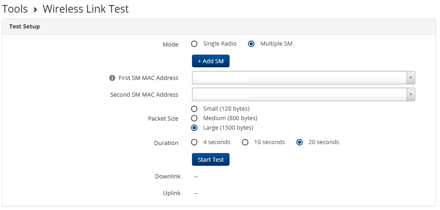Choose Large (1500 bytes) packet size
The width and height of the screenshot is (440, 210).
click(194, 128)
